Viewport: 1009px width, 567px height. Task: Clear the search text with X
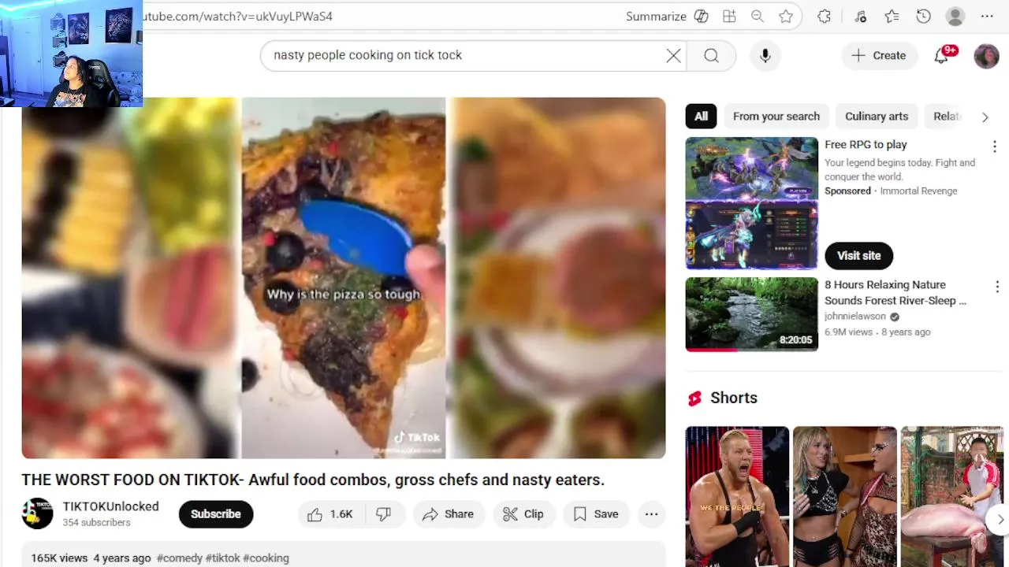673,55
